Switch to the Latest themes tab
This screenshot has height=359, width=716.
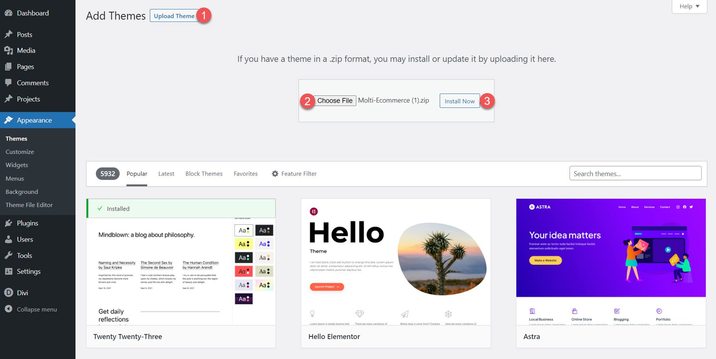click(166, 173)
